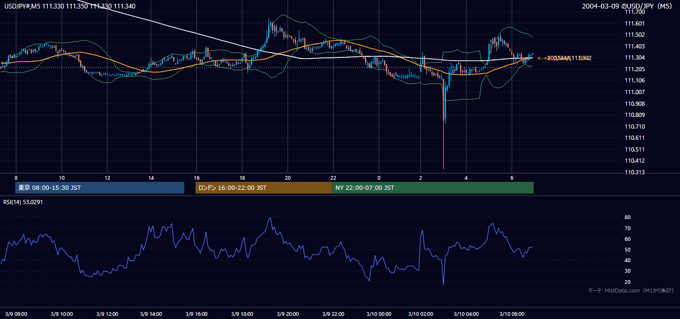Click the time axis label 3/9 16:00

[197, 314]
